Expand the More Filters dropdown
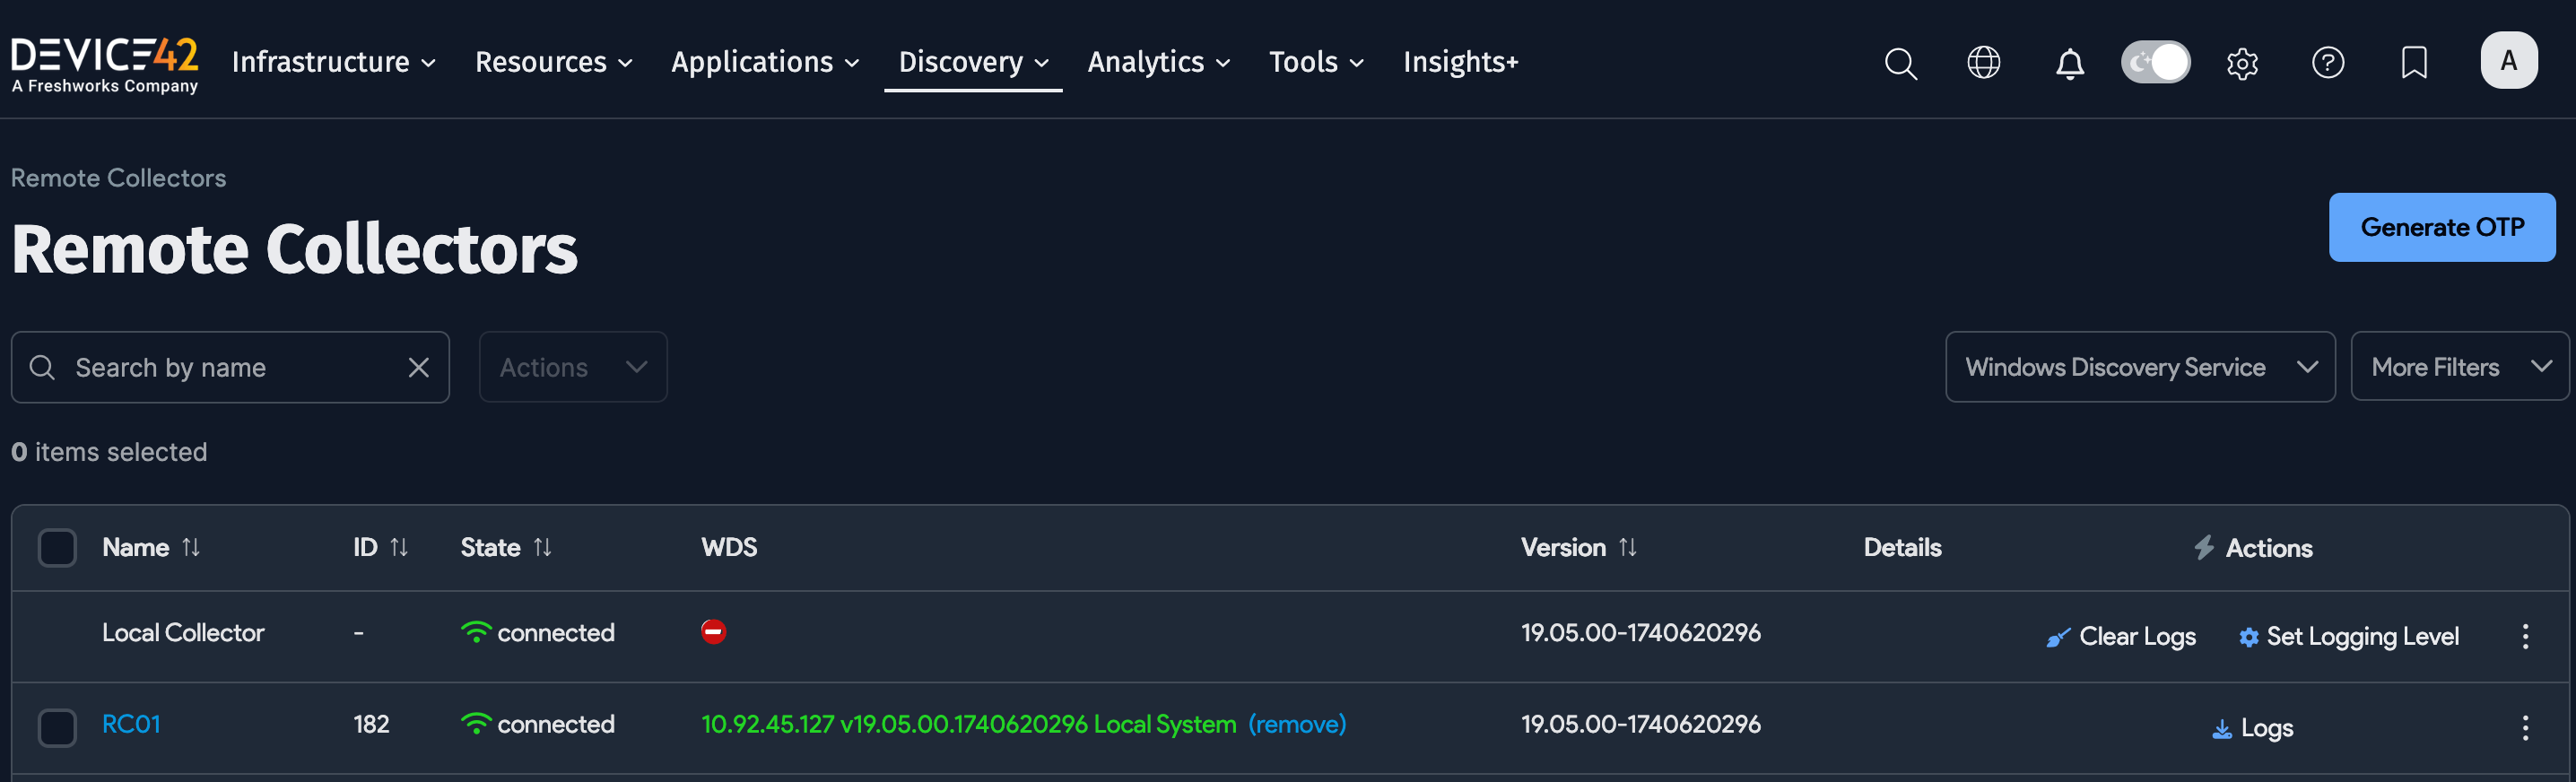This screenshot has width=2576, height=782. (x=2458, y=367)
